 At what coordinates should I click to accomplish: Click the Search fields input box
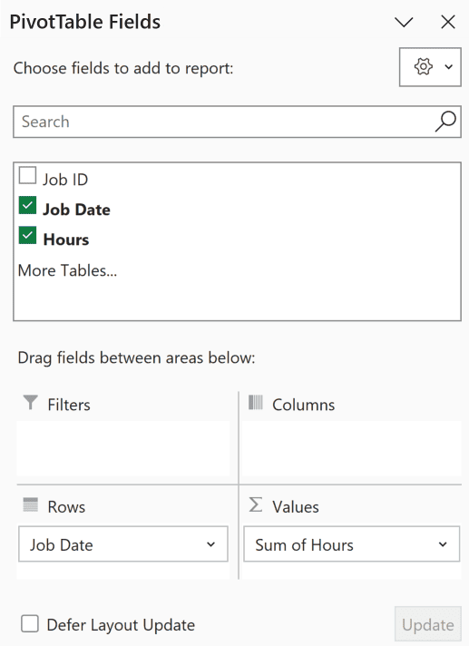(237, 122)
